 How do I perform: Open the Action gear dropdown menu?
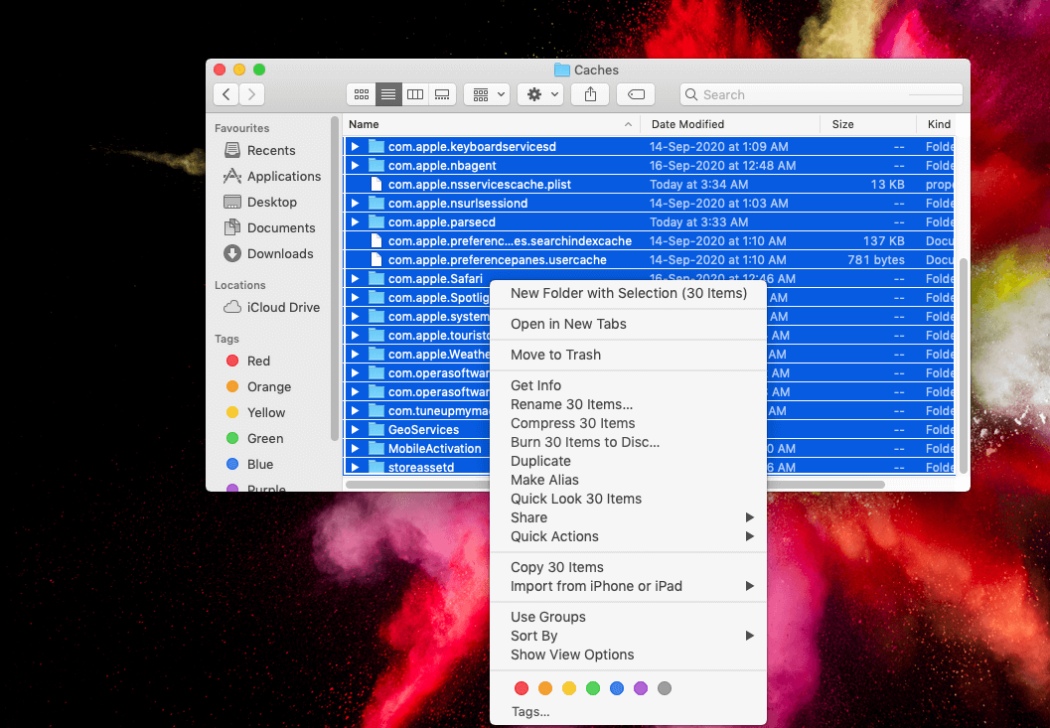(x=542, y=94)
